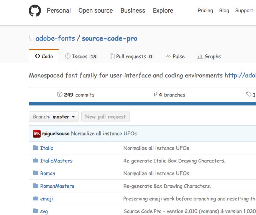
Task: Open Re-generate Box Drawing Characters commit
Action: (x=167, y=186)
